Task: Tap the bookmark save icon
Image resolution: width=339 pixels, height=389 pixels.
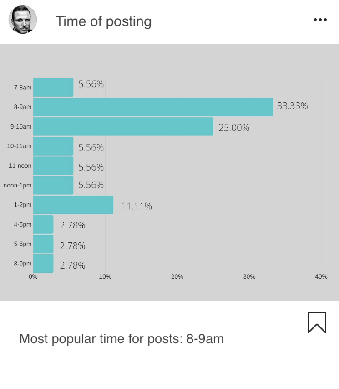Action: pyautogui.click(x=317, y=322)
